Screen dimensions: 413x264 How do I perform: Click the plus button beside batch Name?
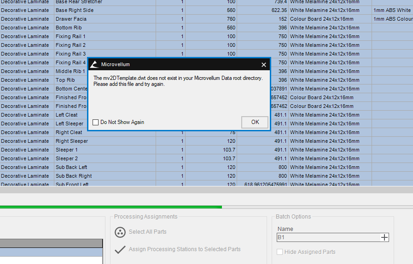384,237
